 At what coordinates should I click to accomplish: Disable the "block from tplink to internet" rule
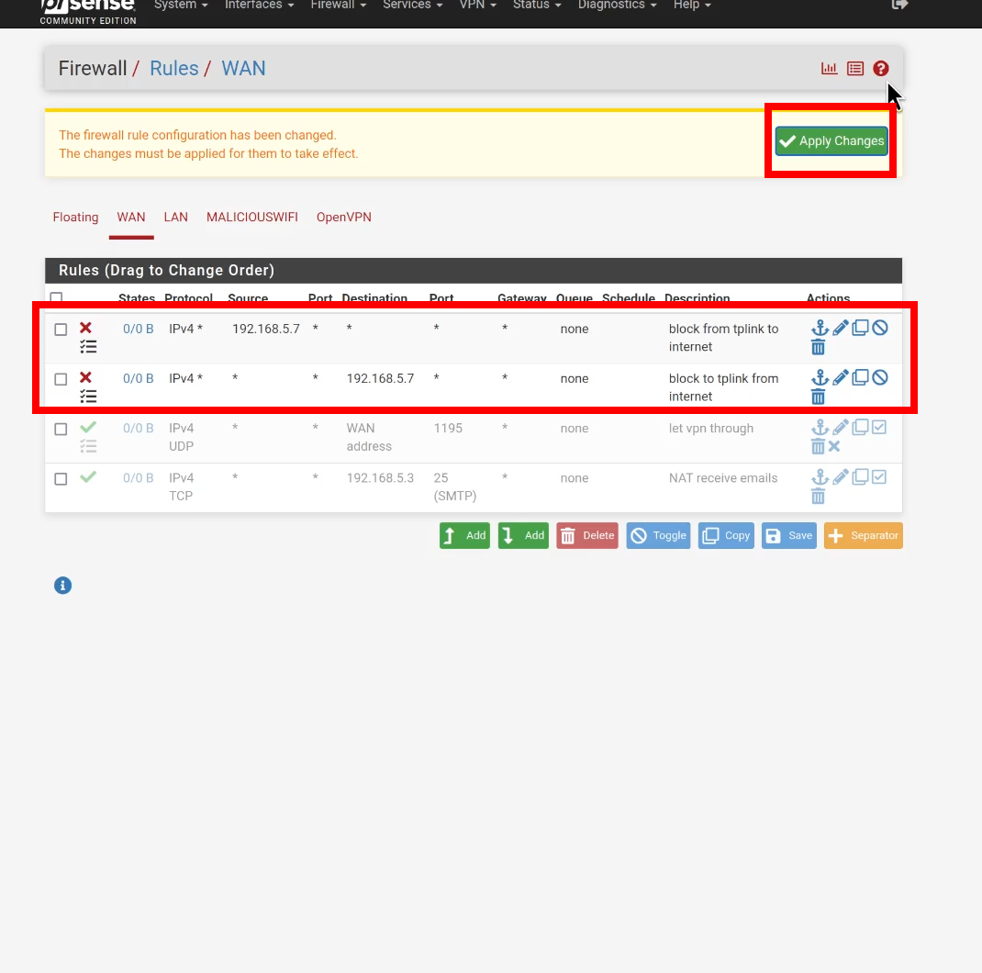880,328
